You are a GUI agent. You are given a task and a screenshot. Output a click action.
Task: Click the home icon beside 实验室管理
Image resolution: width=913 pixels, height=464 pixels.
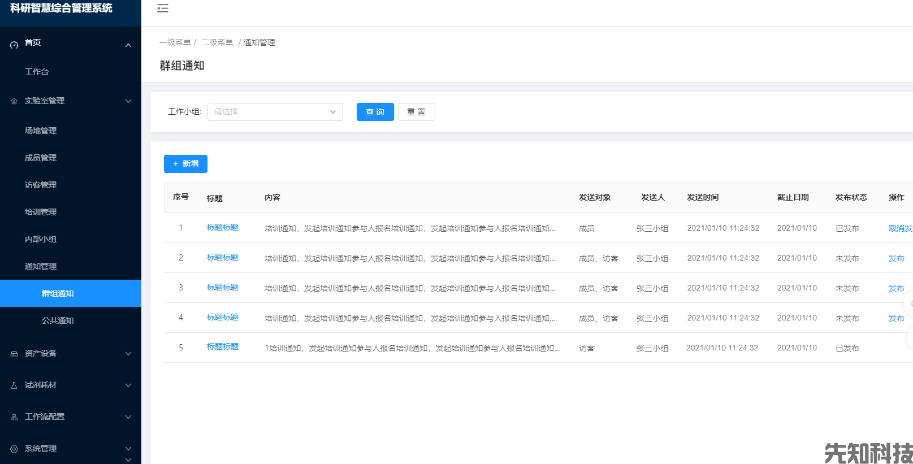14,101
